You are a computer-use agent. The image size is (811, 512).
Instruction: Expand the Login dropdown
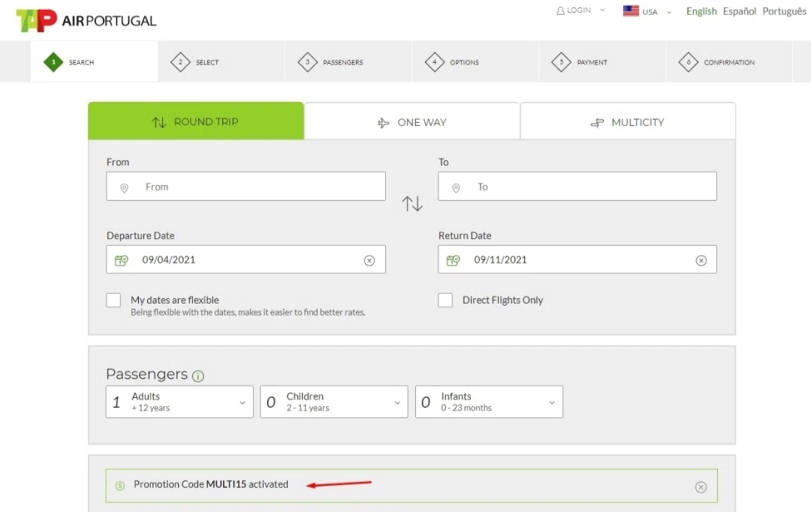pyautogui.click(x=602, y=10)
